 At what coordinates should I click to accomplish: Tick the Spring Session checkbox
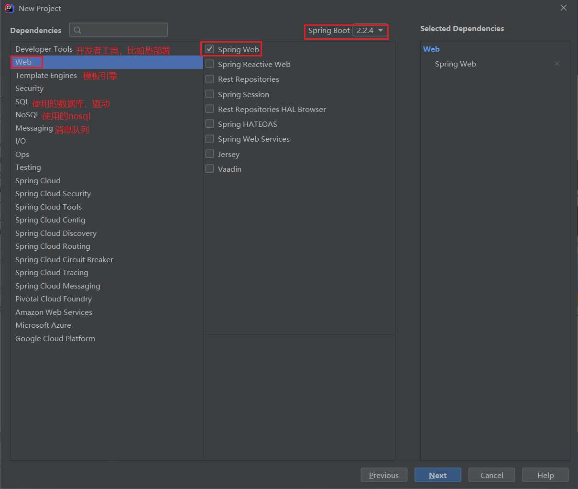tap(209, 94)
